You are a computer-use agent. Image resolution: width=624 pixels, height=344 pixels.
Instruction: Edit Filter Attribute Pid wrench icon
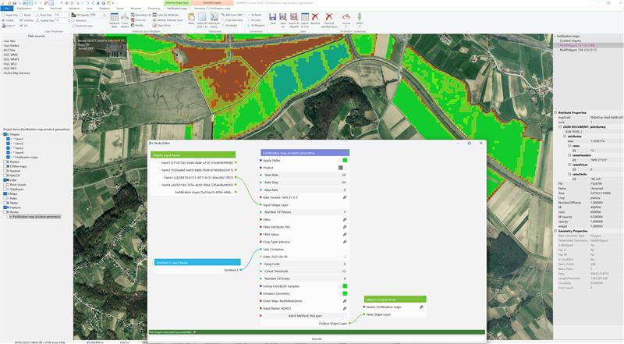[x=345, y=227]
